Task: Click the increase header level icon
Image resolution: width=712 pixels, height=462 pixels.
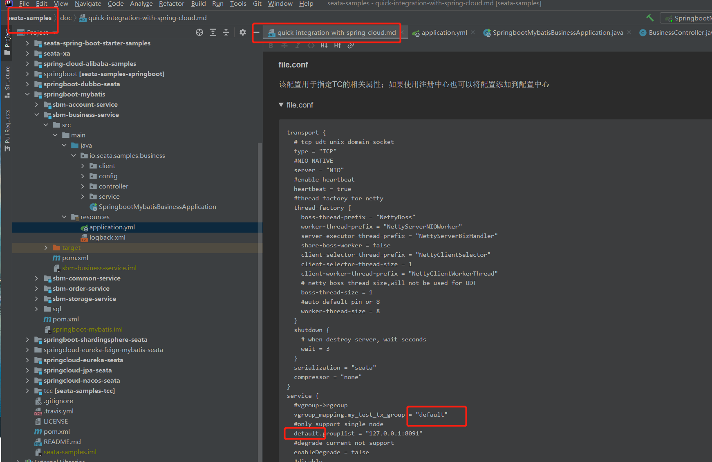Action: click(x=338, y=45)
